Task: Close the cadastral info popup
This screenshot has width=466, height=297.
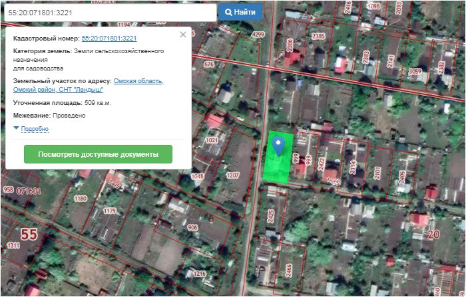Action: click(x=183, y=35)
